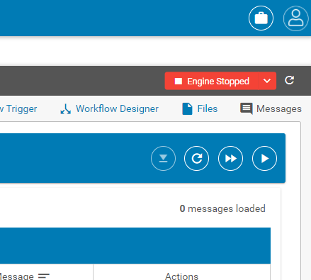Click the Messages speech bubble icon
The image size is (311, 280).
point(247,108)
